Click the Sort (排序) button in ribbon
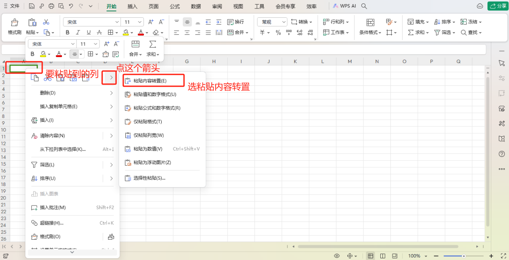 point(445,22)
